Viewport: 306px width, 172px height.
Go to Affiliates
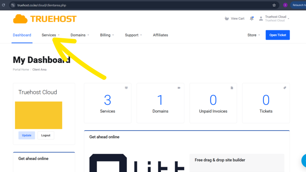[160, 35]
